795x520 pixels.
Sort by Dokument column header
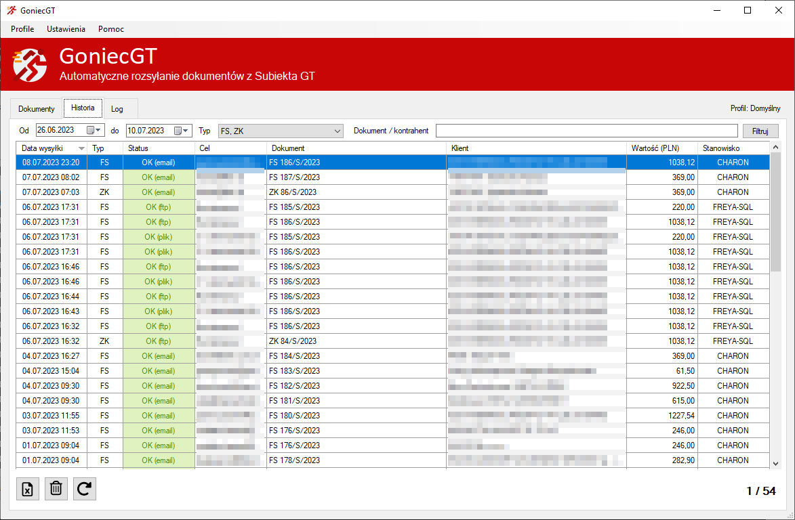click(x=356, y=148)
